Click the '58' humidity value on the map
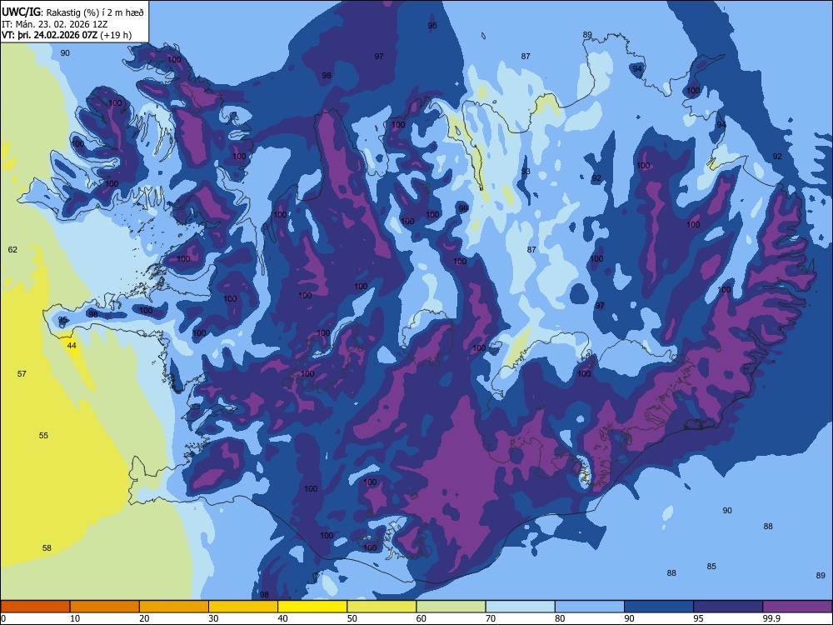The height and width of the screenshot is (625, 833). (47, 548)
